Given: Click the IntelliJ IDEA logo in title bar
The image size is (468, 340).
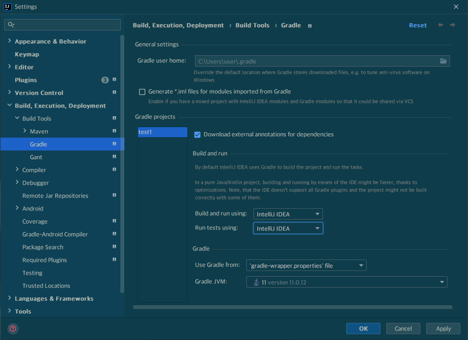Looking at the screenshot, I should pyautogui.click(x=8, y=7).
